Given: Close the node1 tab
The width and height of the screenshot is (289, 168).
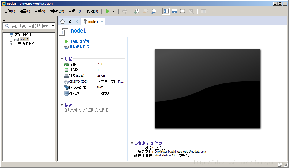Looking at the screenshot, I should click(x=102, y=21).
